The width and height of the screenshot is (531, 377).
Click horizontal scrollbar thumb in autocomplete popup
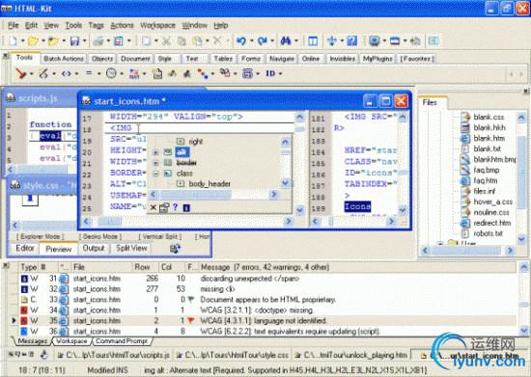click(x=196, y=195)
